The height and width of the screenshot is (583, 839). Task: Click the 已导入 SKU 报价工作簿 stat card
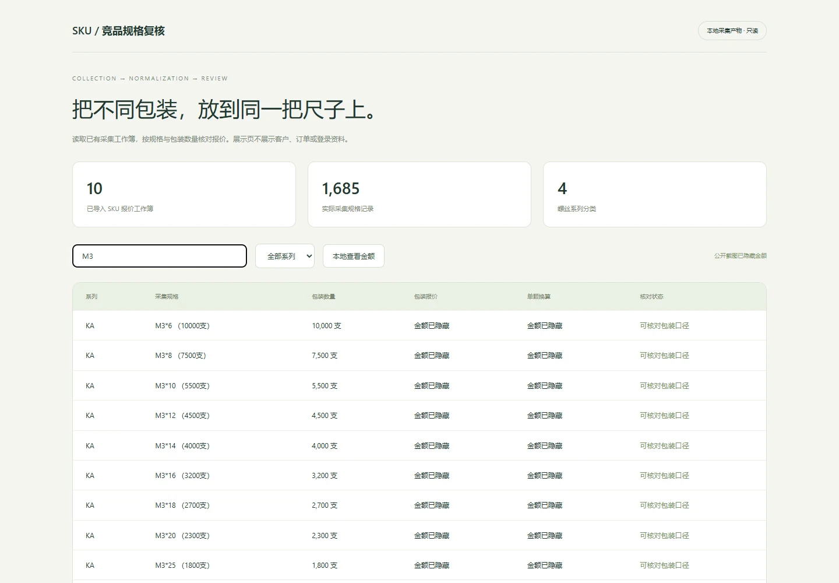pos(184,194)
